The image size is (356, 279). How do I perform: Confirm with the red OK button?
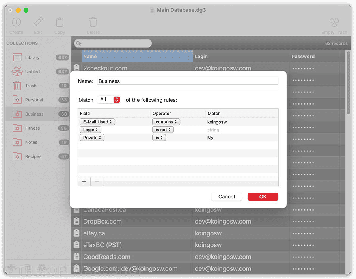tap(263, 196)
